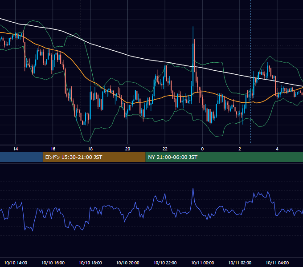Click the 10/11 02:00 time label
This screenshot has width=303, height=267.
click(240, 263)
